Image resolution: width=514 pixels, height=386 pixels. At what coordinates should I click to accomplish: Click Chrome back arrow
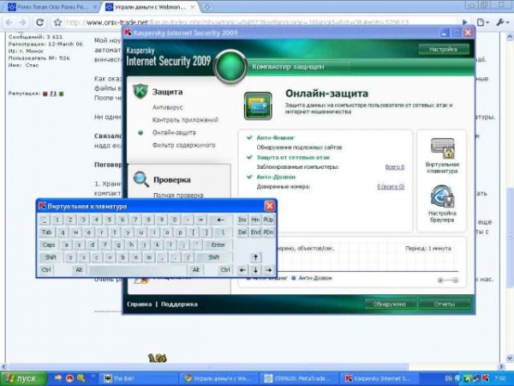(x=9, y=22)
